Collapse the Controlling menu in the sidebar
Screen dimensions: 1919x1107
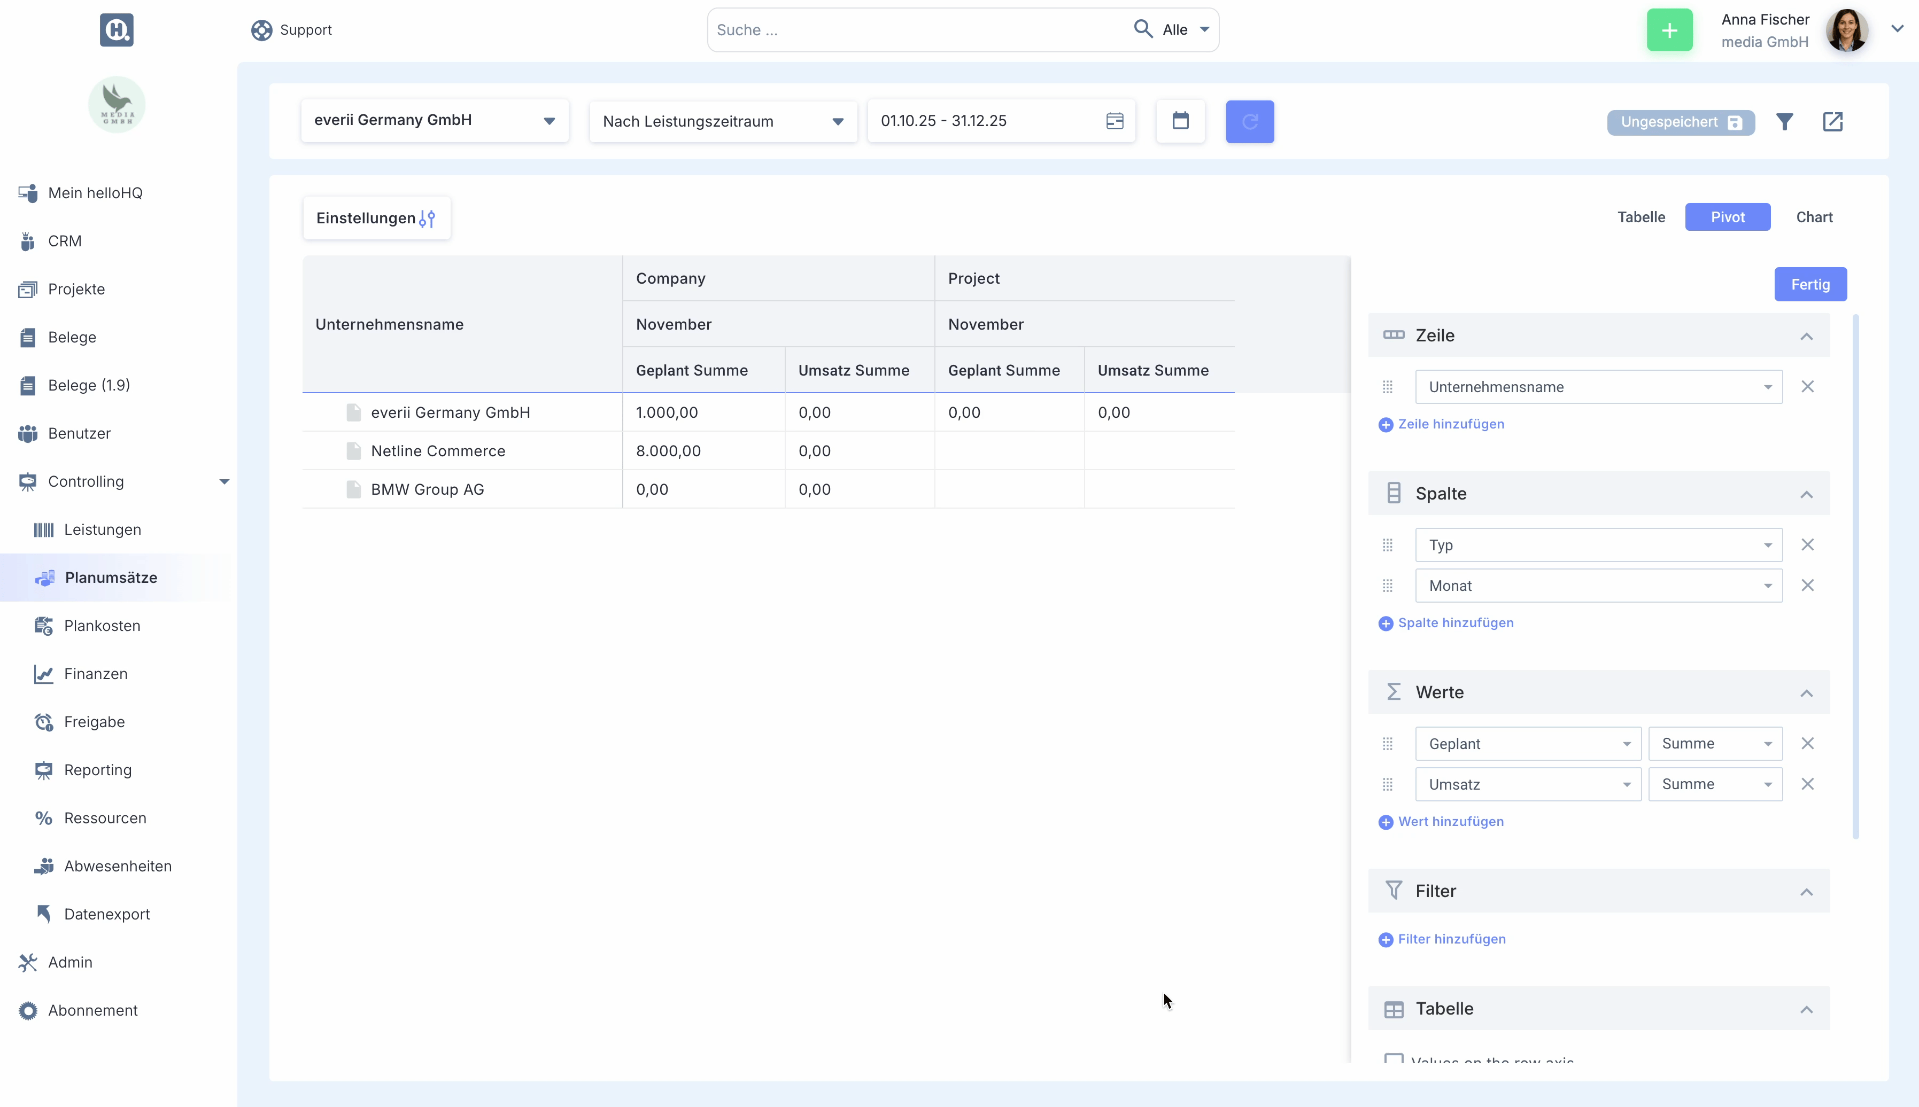pos(223,481)
